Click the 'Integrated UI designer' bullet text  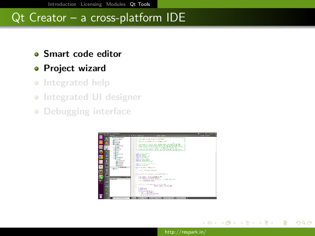tap(92, 97)
